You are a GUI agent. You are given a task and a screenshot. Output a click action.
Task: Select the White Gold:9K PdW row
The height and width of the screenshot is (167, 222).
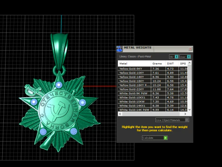click(153, 93)
